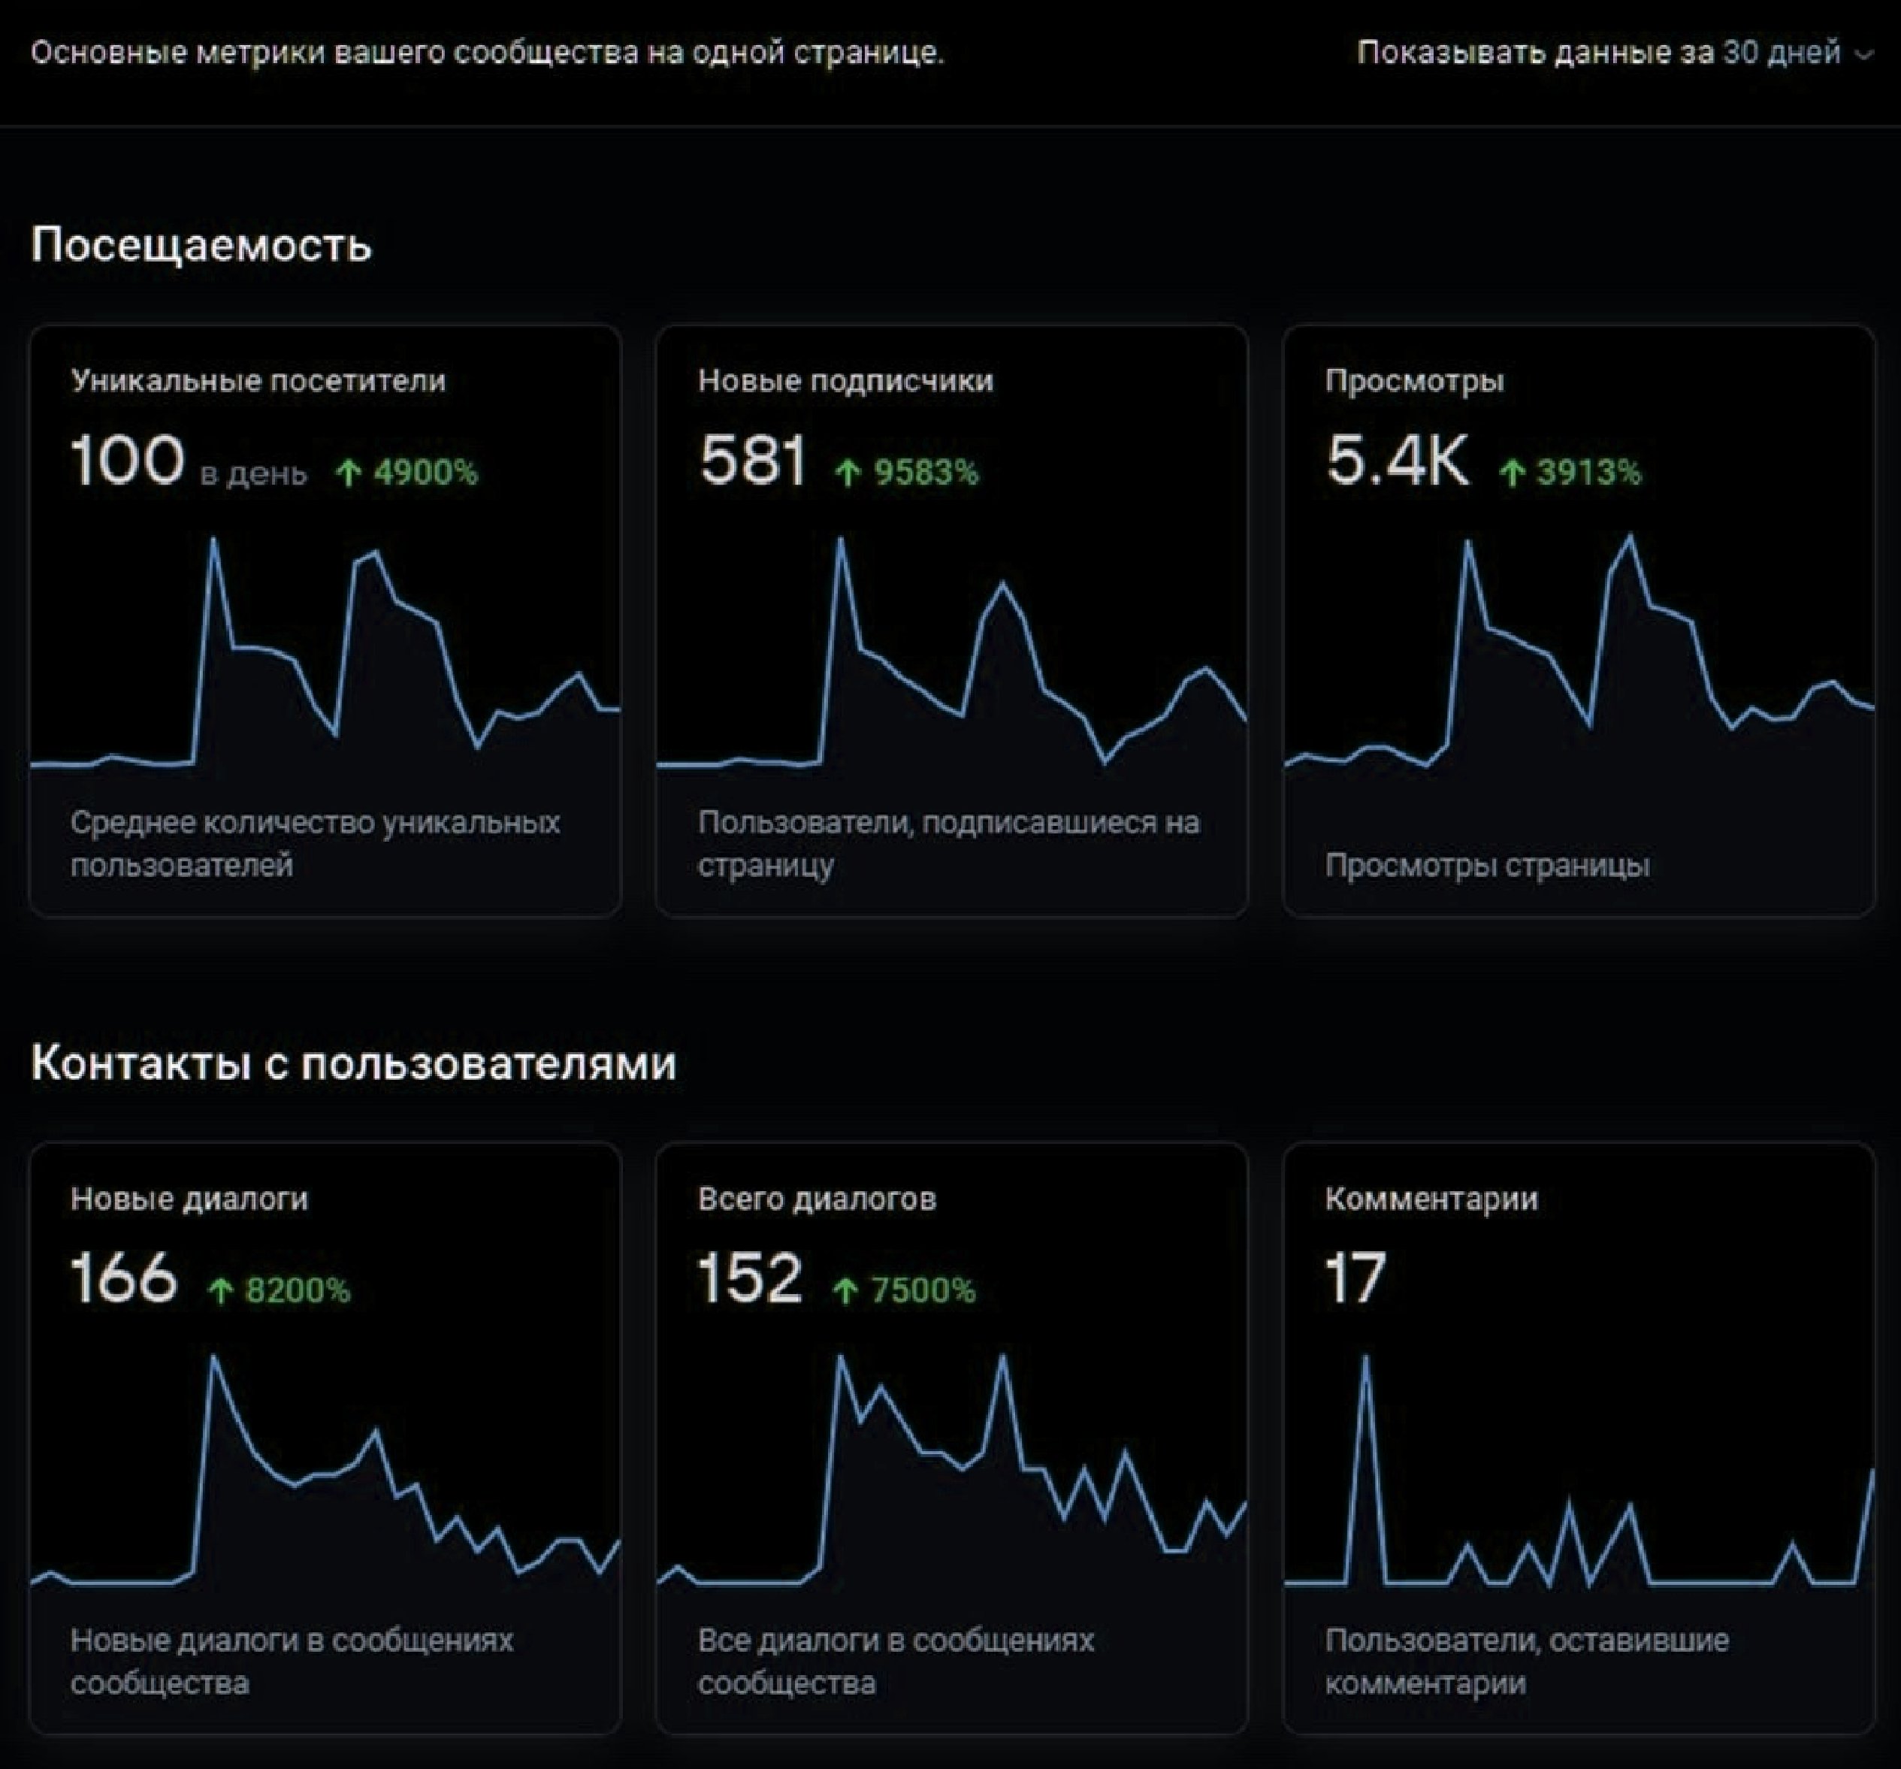Click green arrow next to 3913%

click(1512, 473)
